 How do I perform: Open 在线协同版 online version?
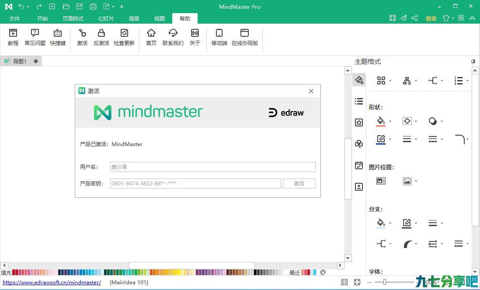click(x=245, y=37)
